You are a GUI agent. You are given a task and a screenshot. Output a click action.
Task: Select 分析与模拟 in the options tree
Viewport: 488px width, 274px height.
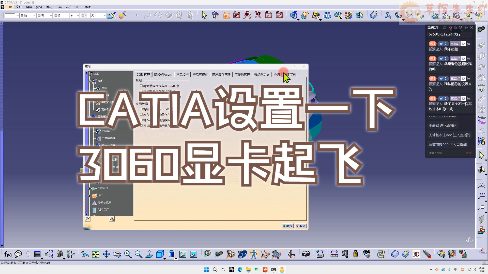click(104, 202)
